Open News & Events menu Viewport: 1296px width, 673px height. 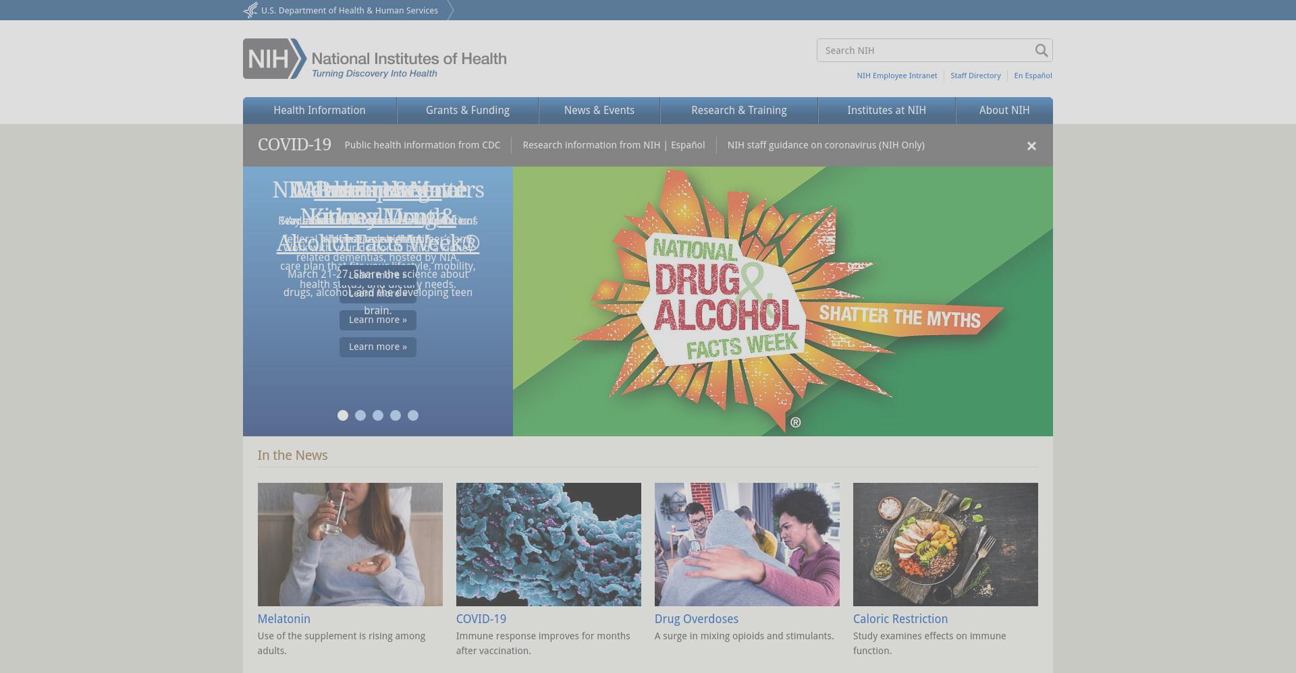(599, 111)
